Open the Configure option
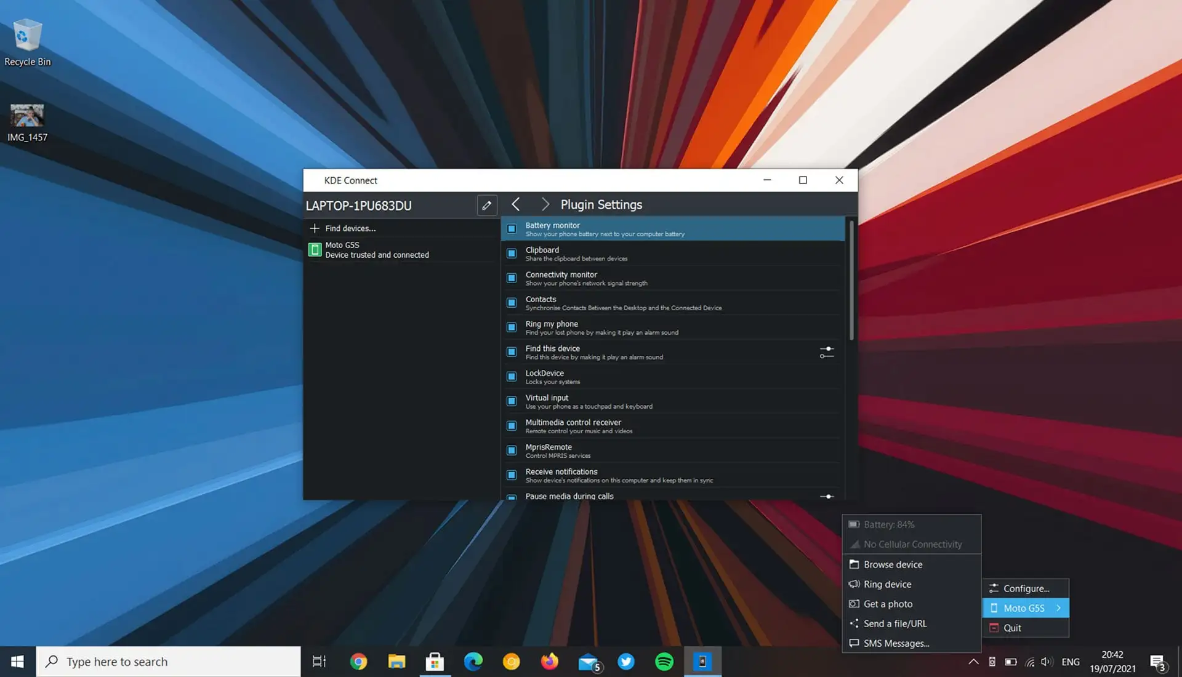1182x677 pixels. (x=1024, y=588)
